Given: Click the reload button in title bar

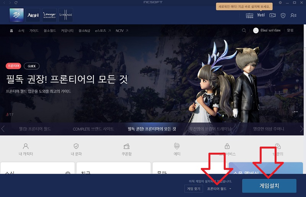Looking at the screenshot, I should (x=16, y=3).
